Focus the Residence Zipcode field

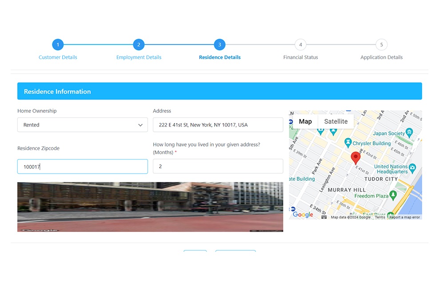coord(83,167)
